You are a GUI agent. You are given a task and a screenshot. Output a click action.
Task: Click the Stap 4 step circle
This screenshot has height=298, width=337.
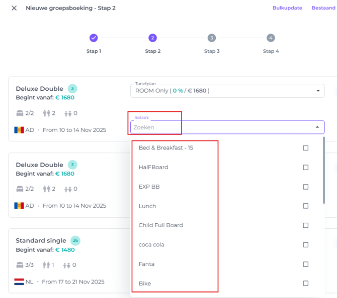click(x=271, y=38)
